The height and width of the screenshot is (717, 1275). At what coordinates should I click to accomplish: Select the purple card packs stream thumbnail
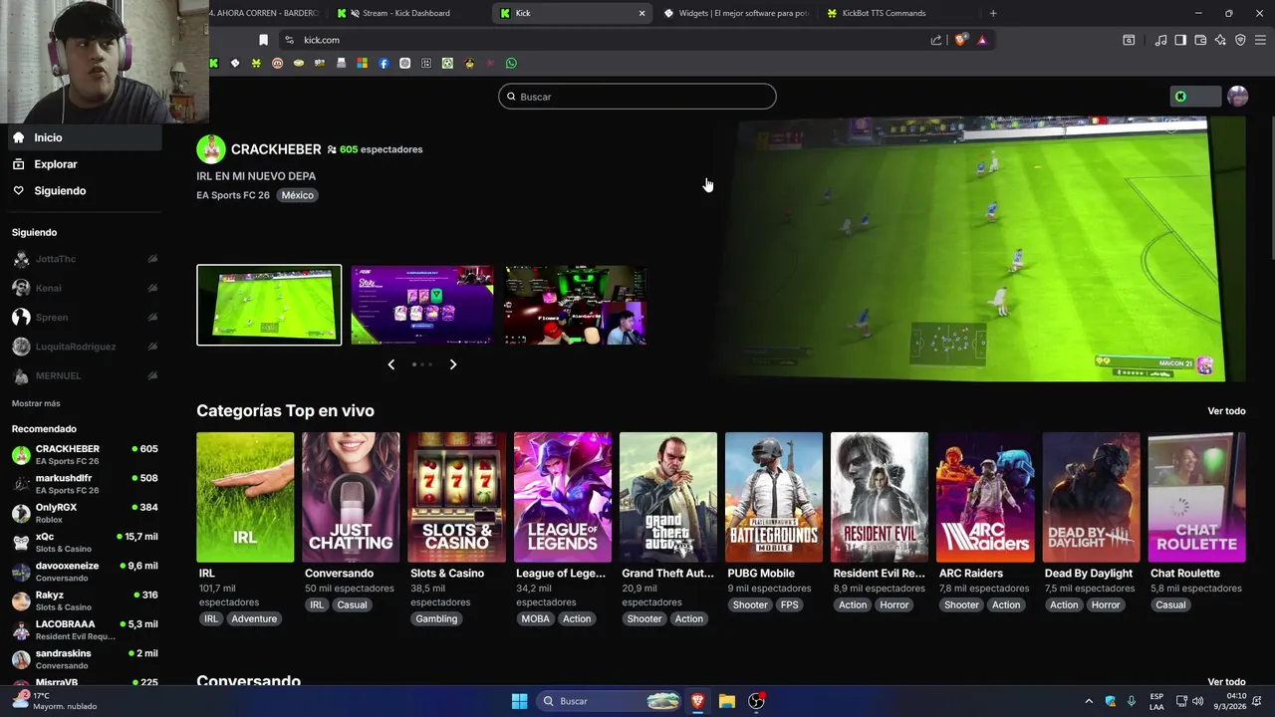(422, 305)
